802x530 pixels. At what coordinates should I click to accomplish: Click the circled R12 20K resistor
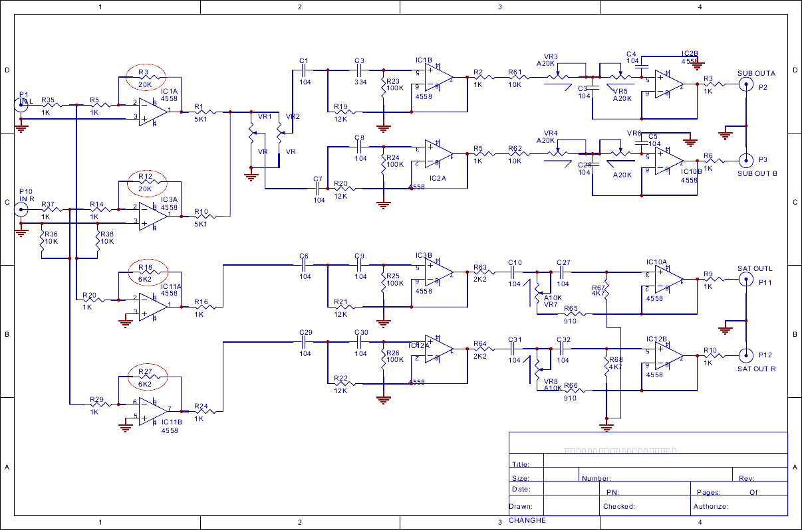click(146, 183)
